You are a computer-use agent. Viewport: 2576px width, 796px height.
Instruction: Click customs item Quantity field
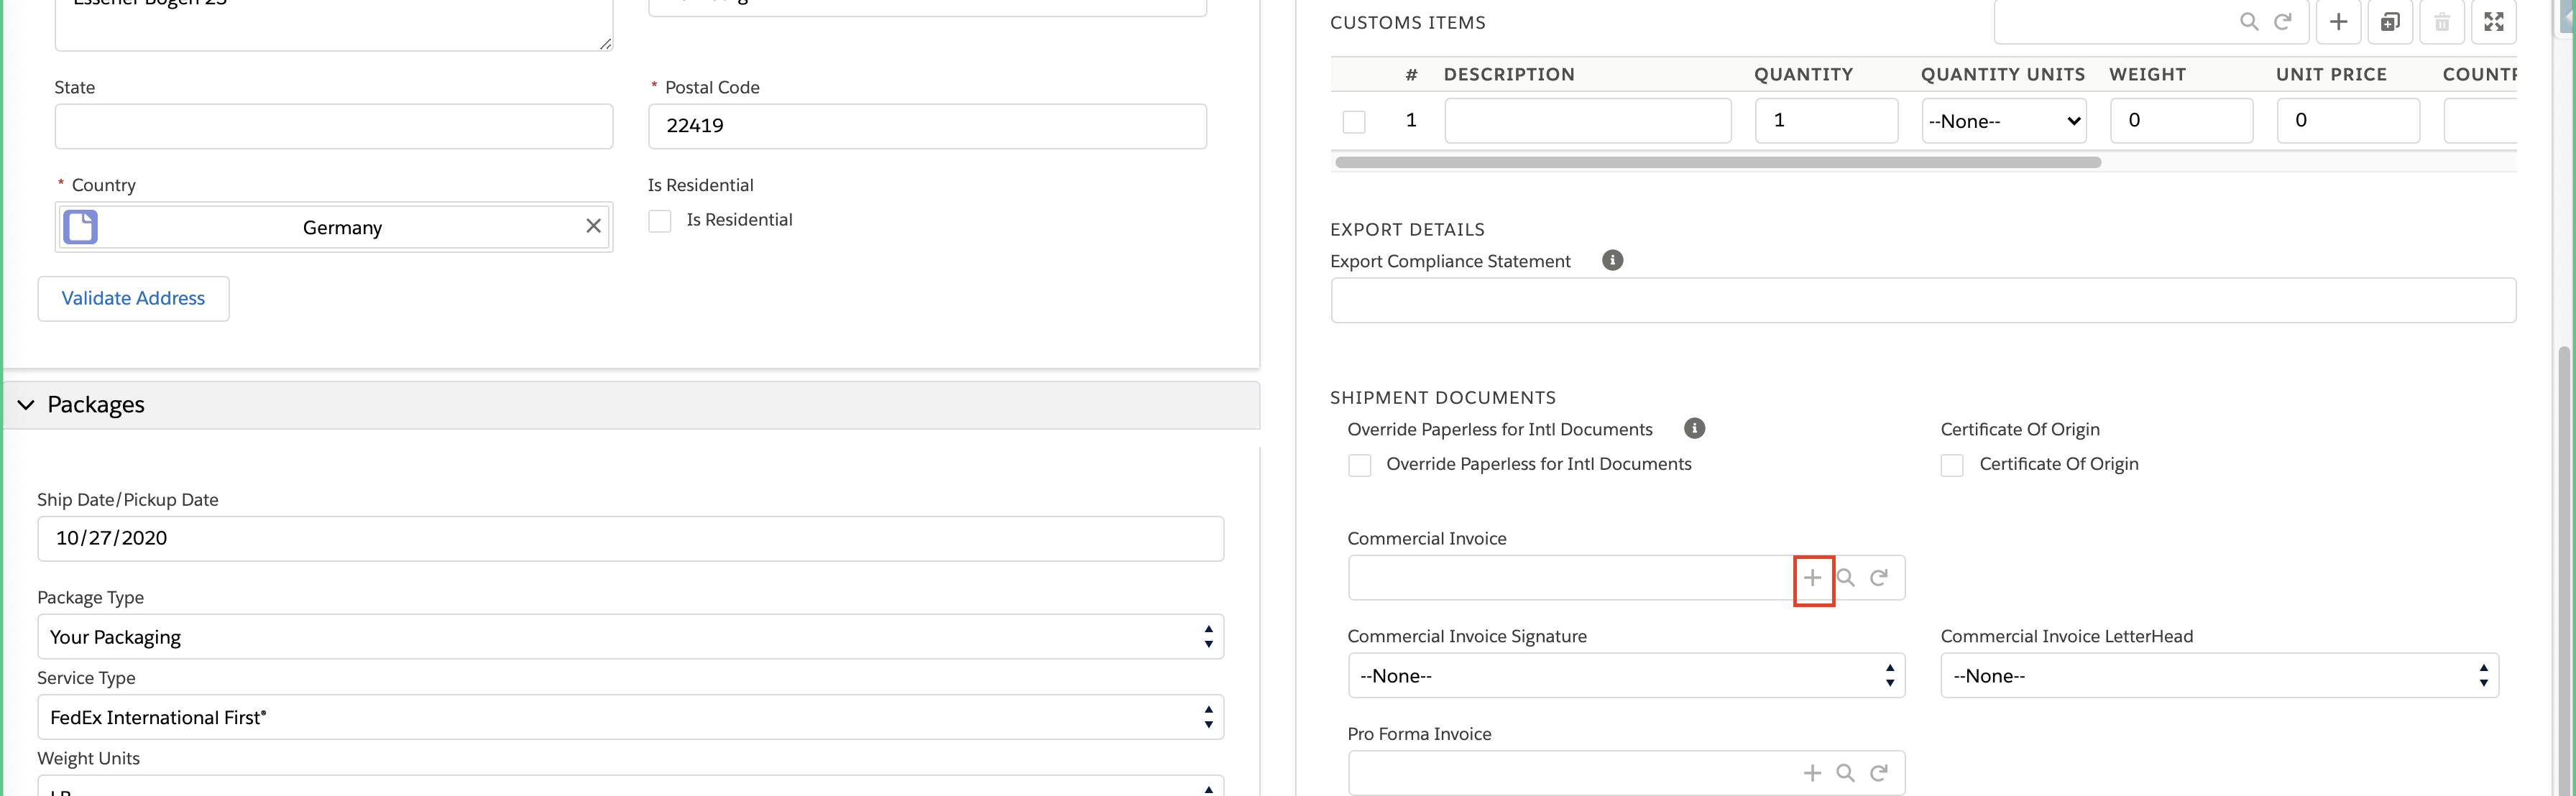1827,120
